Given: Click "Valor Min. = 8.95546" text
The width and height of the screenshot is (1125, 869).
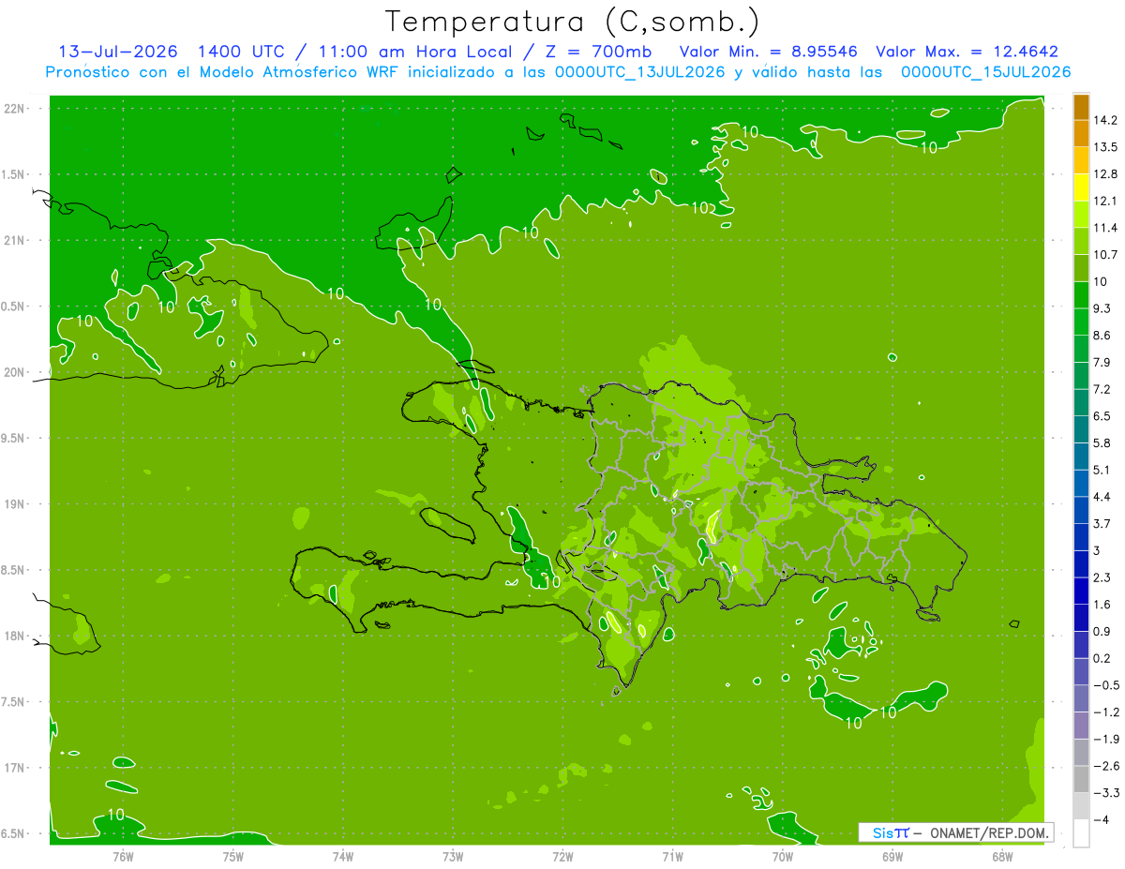Looking at the screenshot, I should [768, 52].
